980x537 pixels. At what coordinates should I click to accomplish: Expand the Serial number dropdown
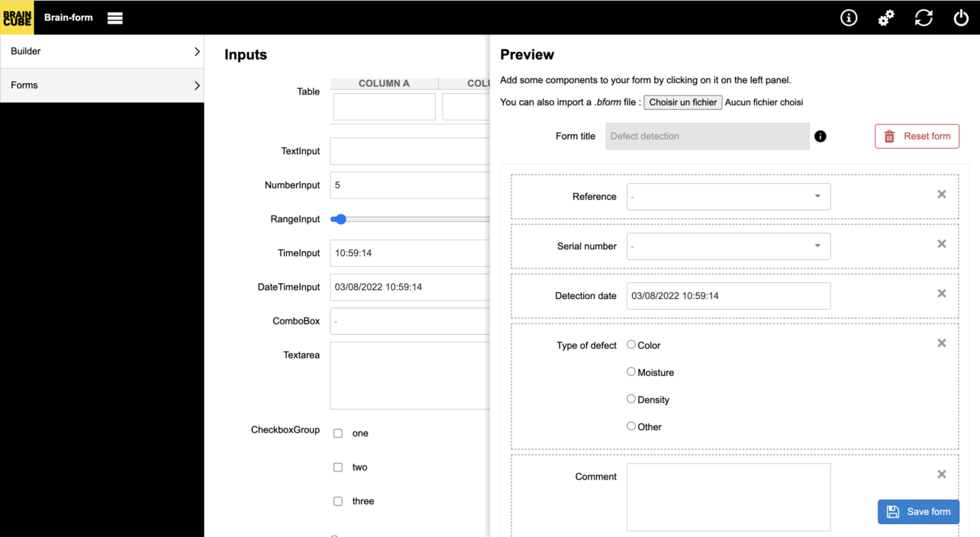click(x=728, y=246)
